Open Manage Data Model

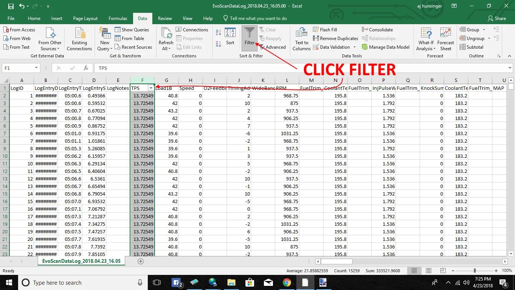coord(386,47)
